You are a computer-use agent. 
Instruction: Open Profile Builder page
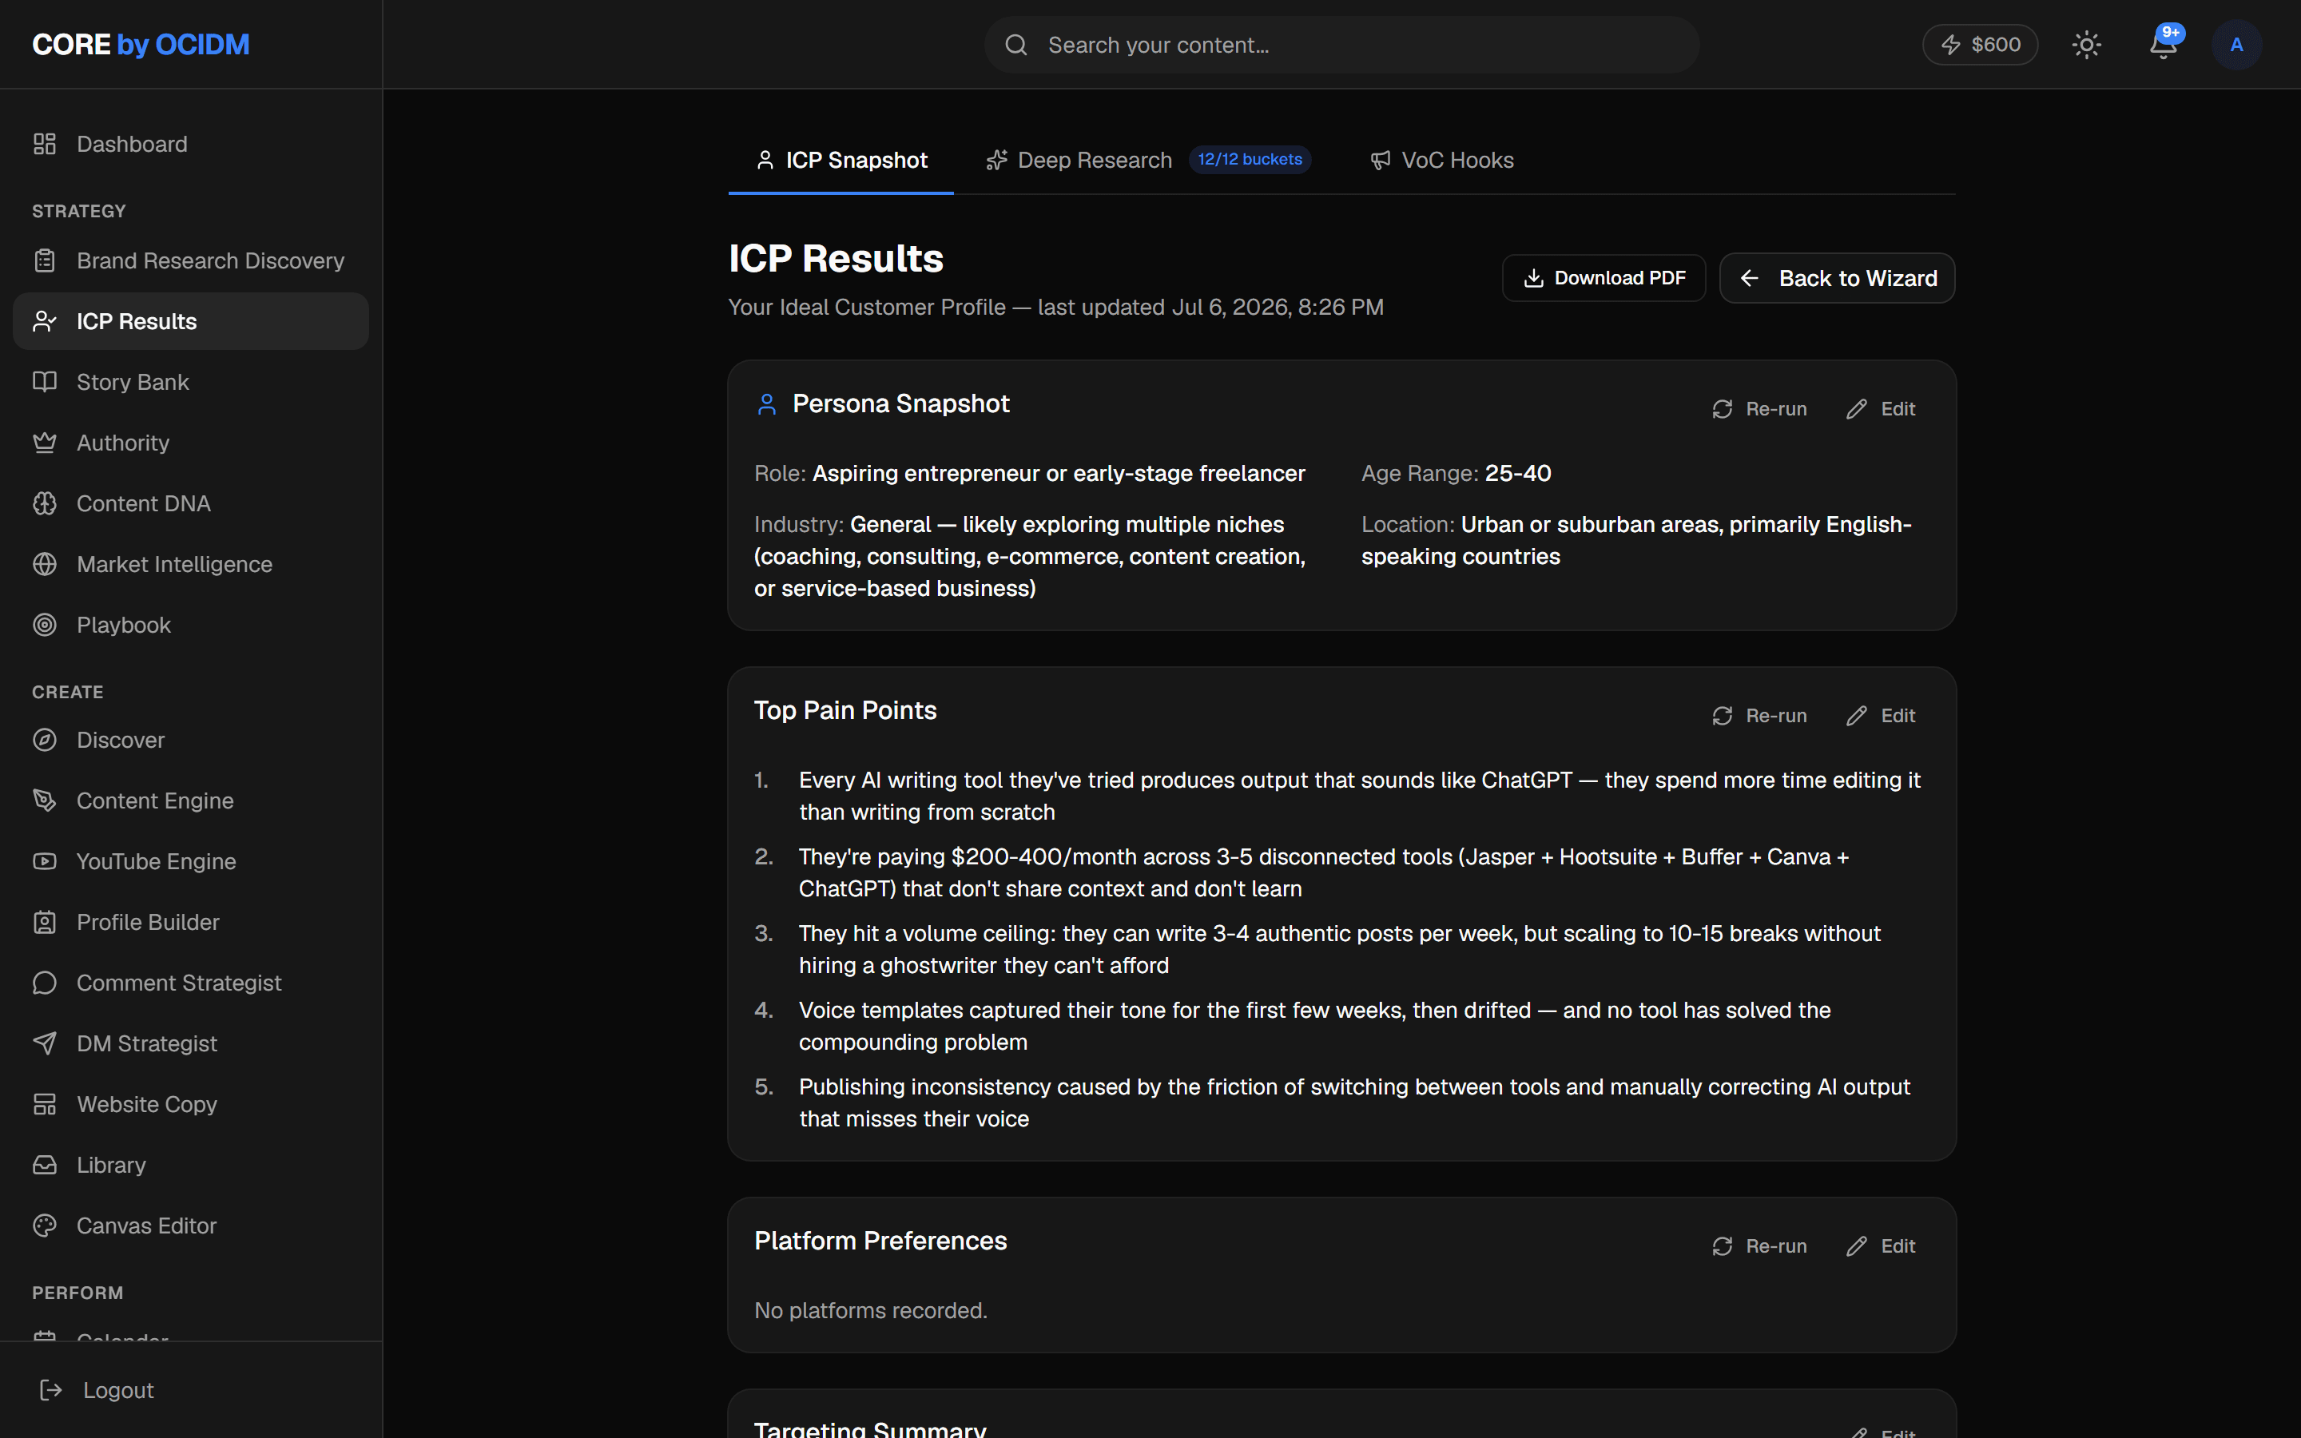[x=190, y=923]
